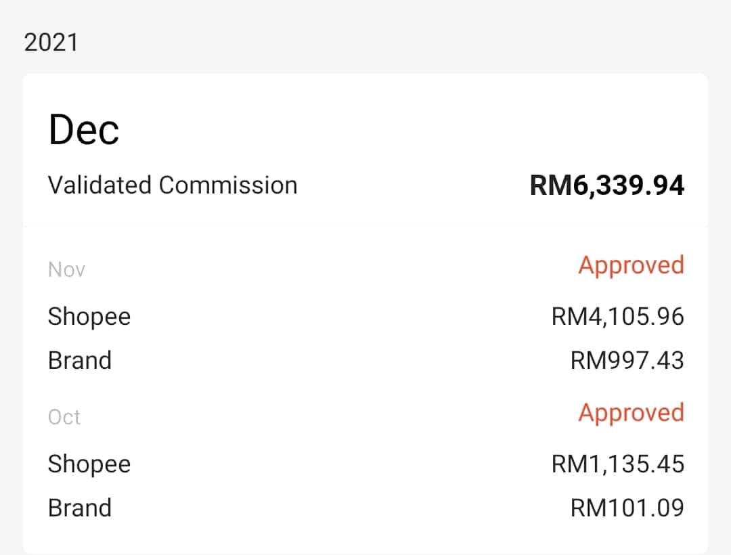
Task: Open the Brand entry under Oct
Action: 80,508
